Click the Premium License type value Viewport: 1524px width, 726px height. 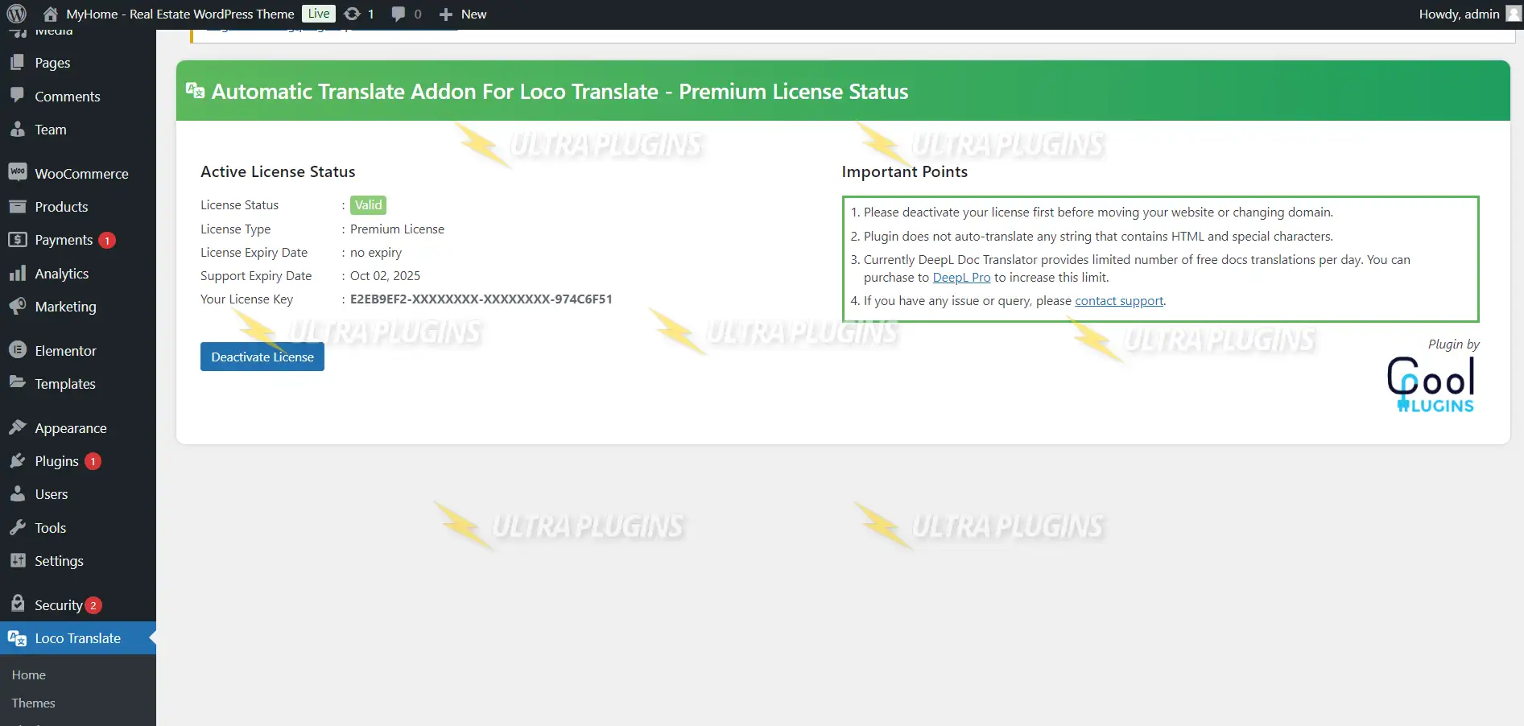click(397, 229)
